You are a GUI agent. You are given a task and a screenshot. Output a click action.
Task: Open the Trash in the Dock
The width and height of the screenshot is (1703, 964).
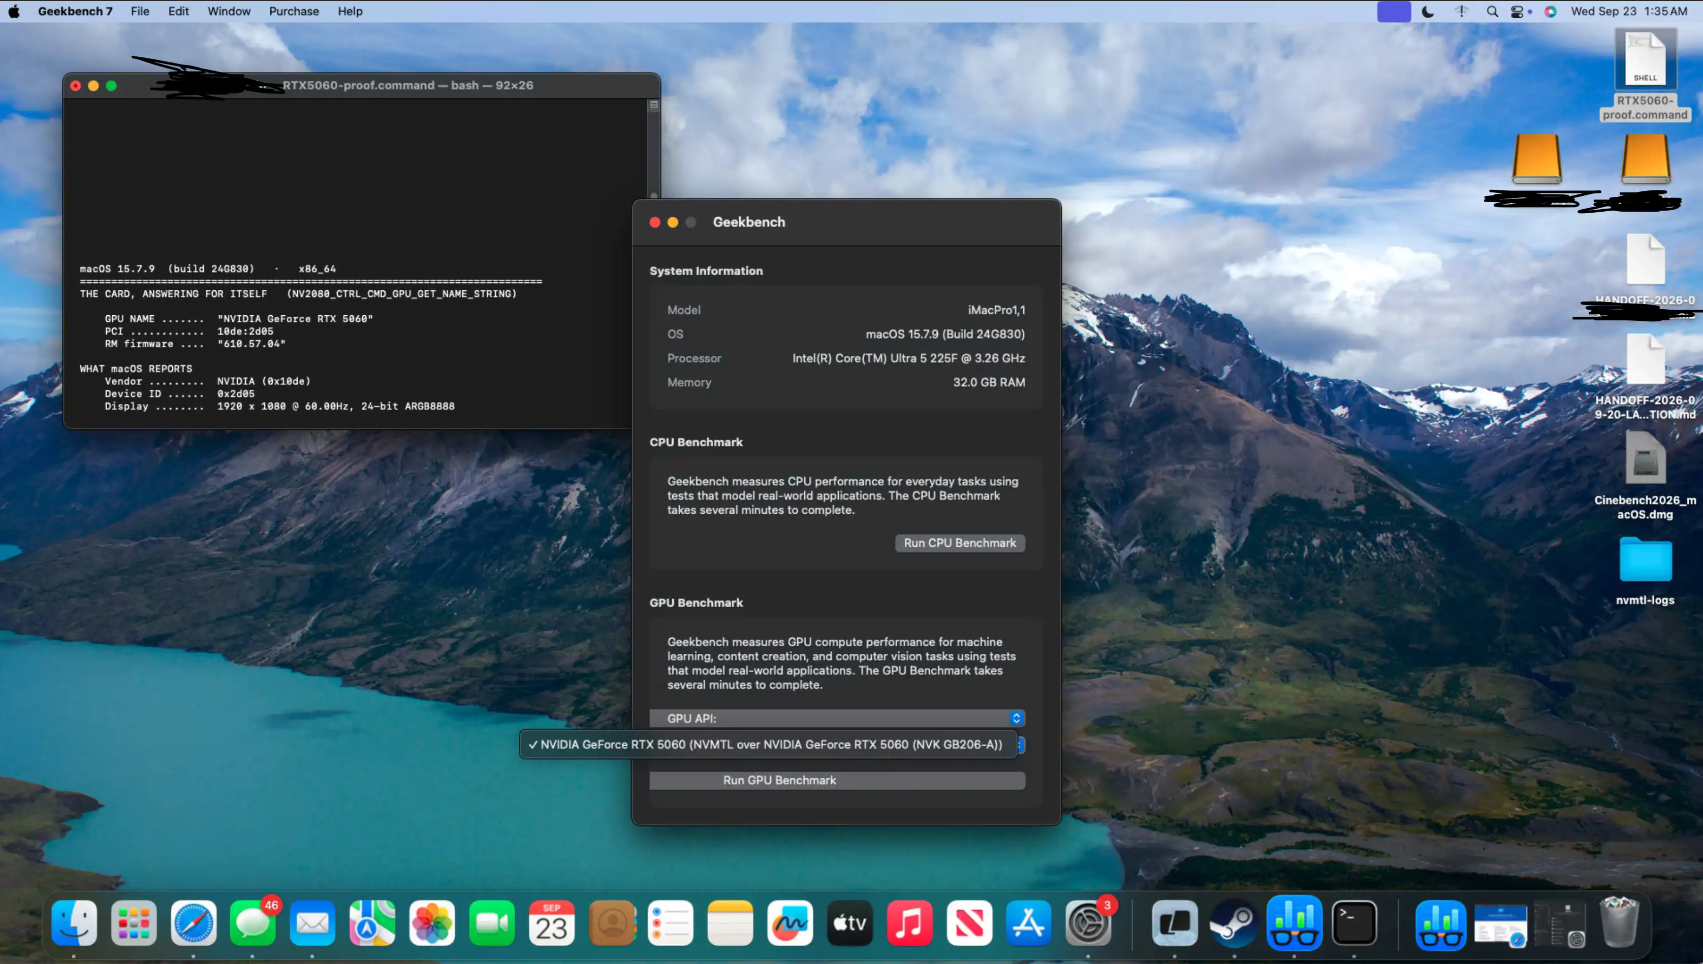pyautogui.click(x=1620, y=922)
